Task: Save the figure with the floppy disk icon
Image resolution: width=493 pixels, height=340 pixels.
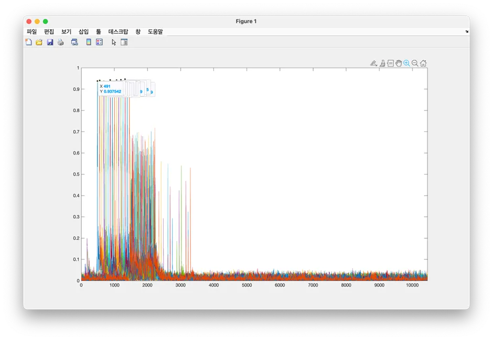Action: coord(50,42)
